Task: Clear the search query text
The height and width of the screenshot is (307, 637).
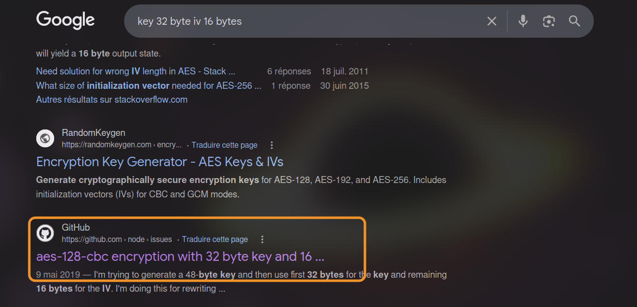Action: [492, 21]
